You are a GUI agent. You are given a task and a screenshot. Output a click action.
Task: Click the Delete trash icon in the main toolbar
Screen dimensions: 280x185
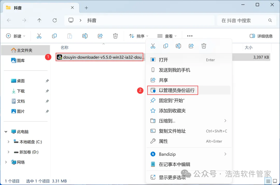tap(115, 36)
